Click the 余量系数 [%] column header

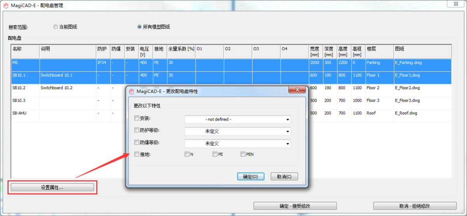181,52
